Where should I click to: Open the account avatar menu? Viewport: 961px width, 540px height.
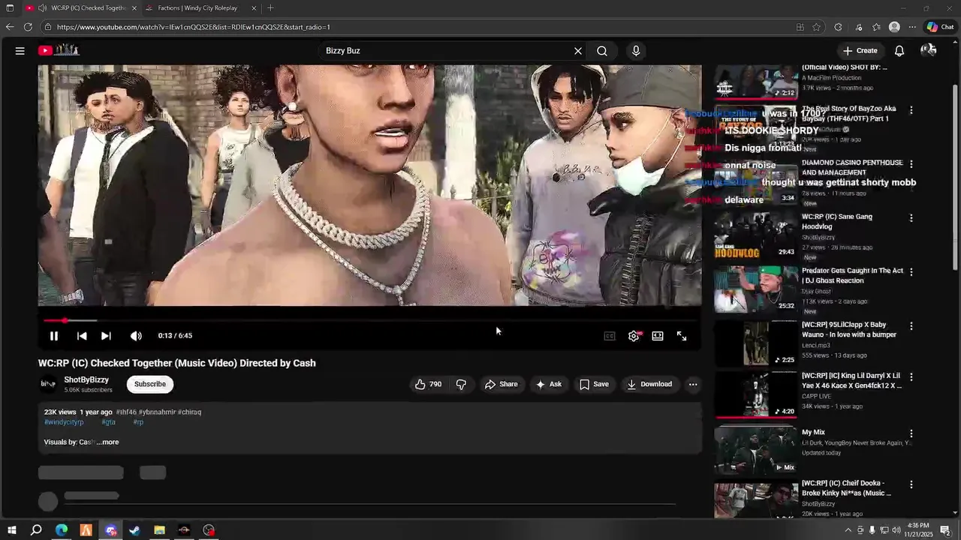[x=928, y=50]
